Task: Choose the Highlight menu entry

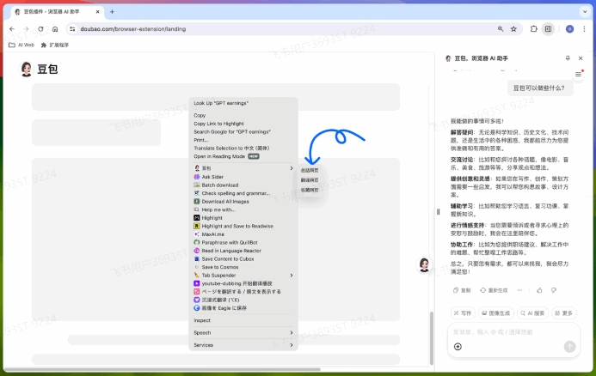Action: click(x=243, y=218)
